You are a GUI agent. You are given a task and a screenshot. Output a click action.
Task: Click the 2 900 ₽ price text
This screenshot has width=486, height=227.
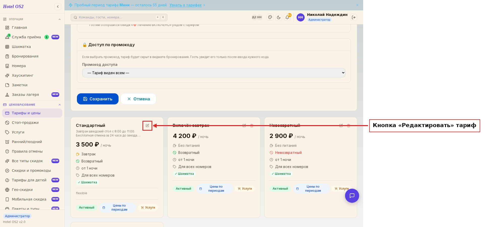pos(281,136)
